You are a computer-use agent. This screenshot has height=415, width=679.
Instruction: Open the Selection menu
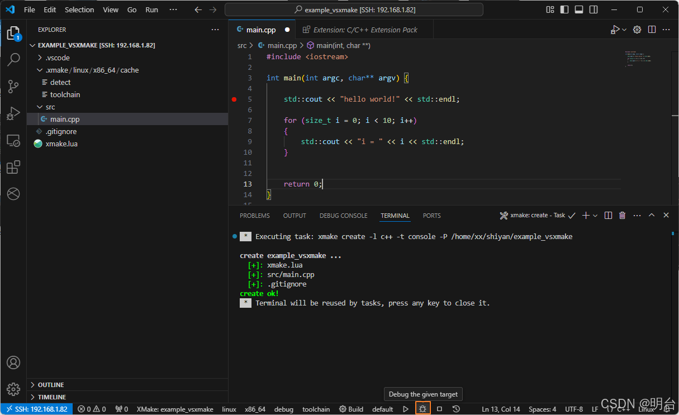point(79,9)
